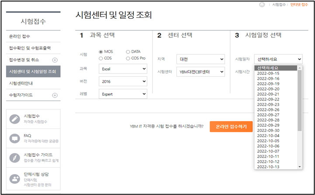Expand plus icon next to 접수변경 및 취소
Image resolution: width=315 pixels, height=195 pixels.
(55, 60)
